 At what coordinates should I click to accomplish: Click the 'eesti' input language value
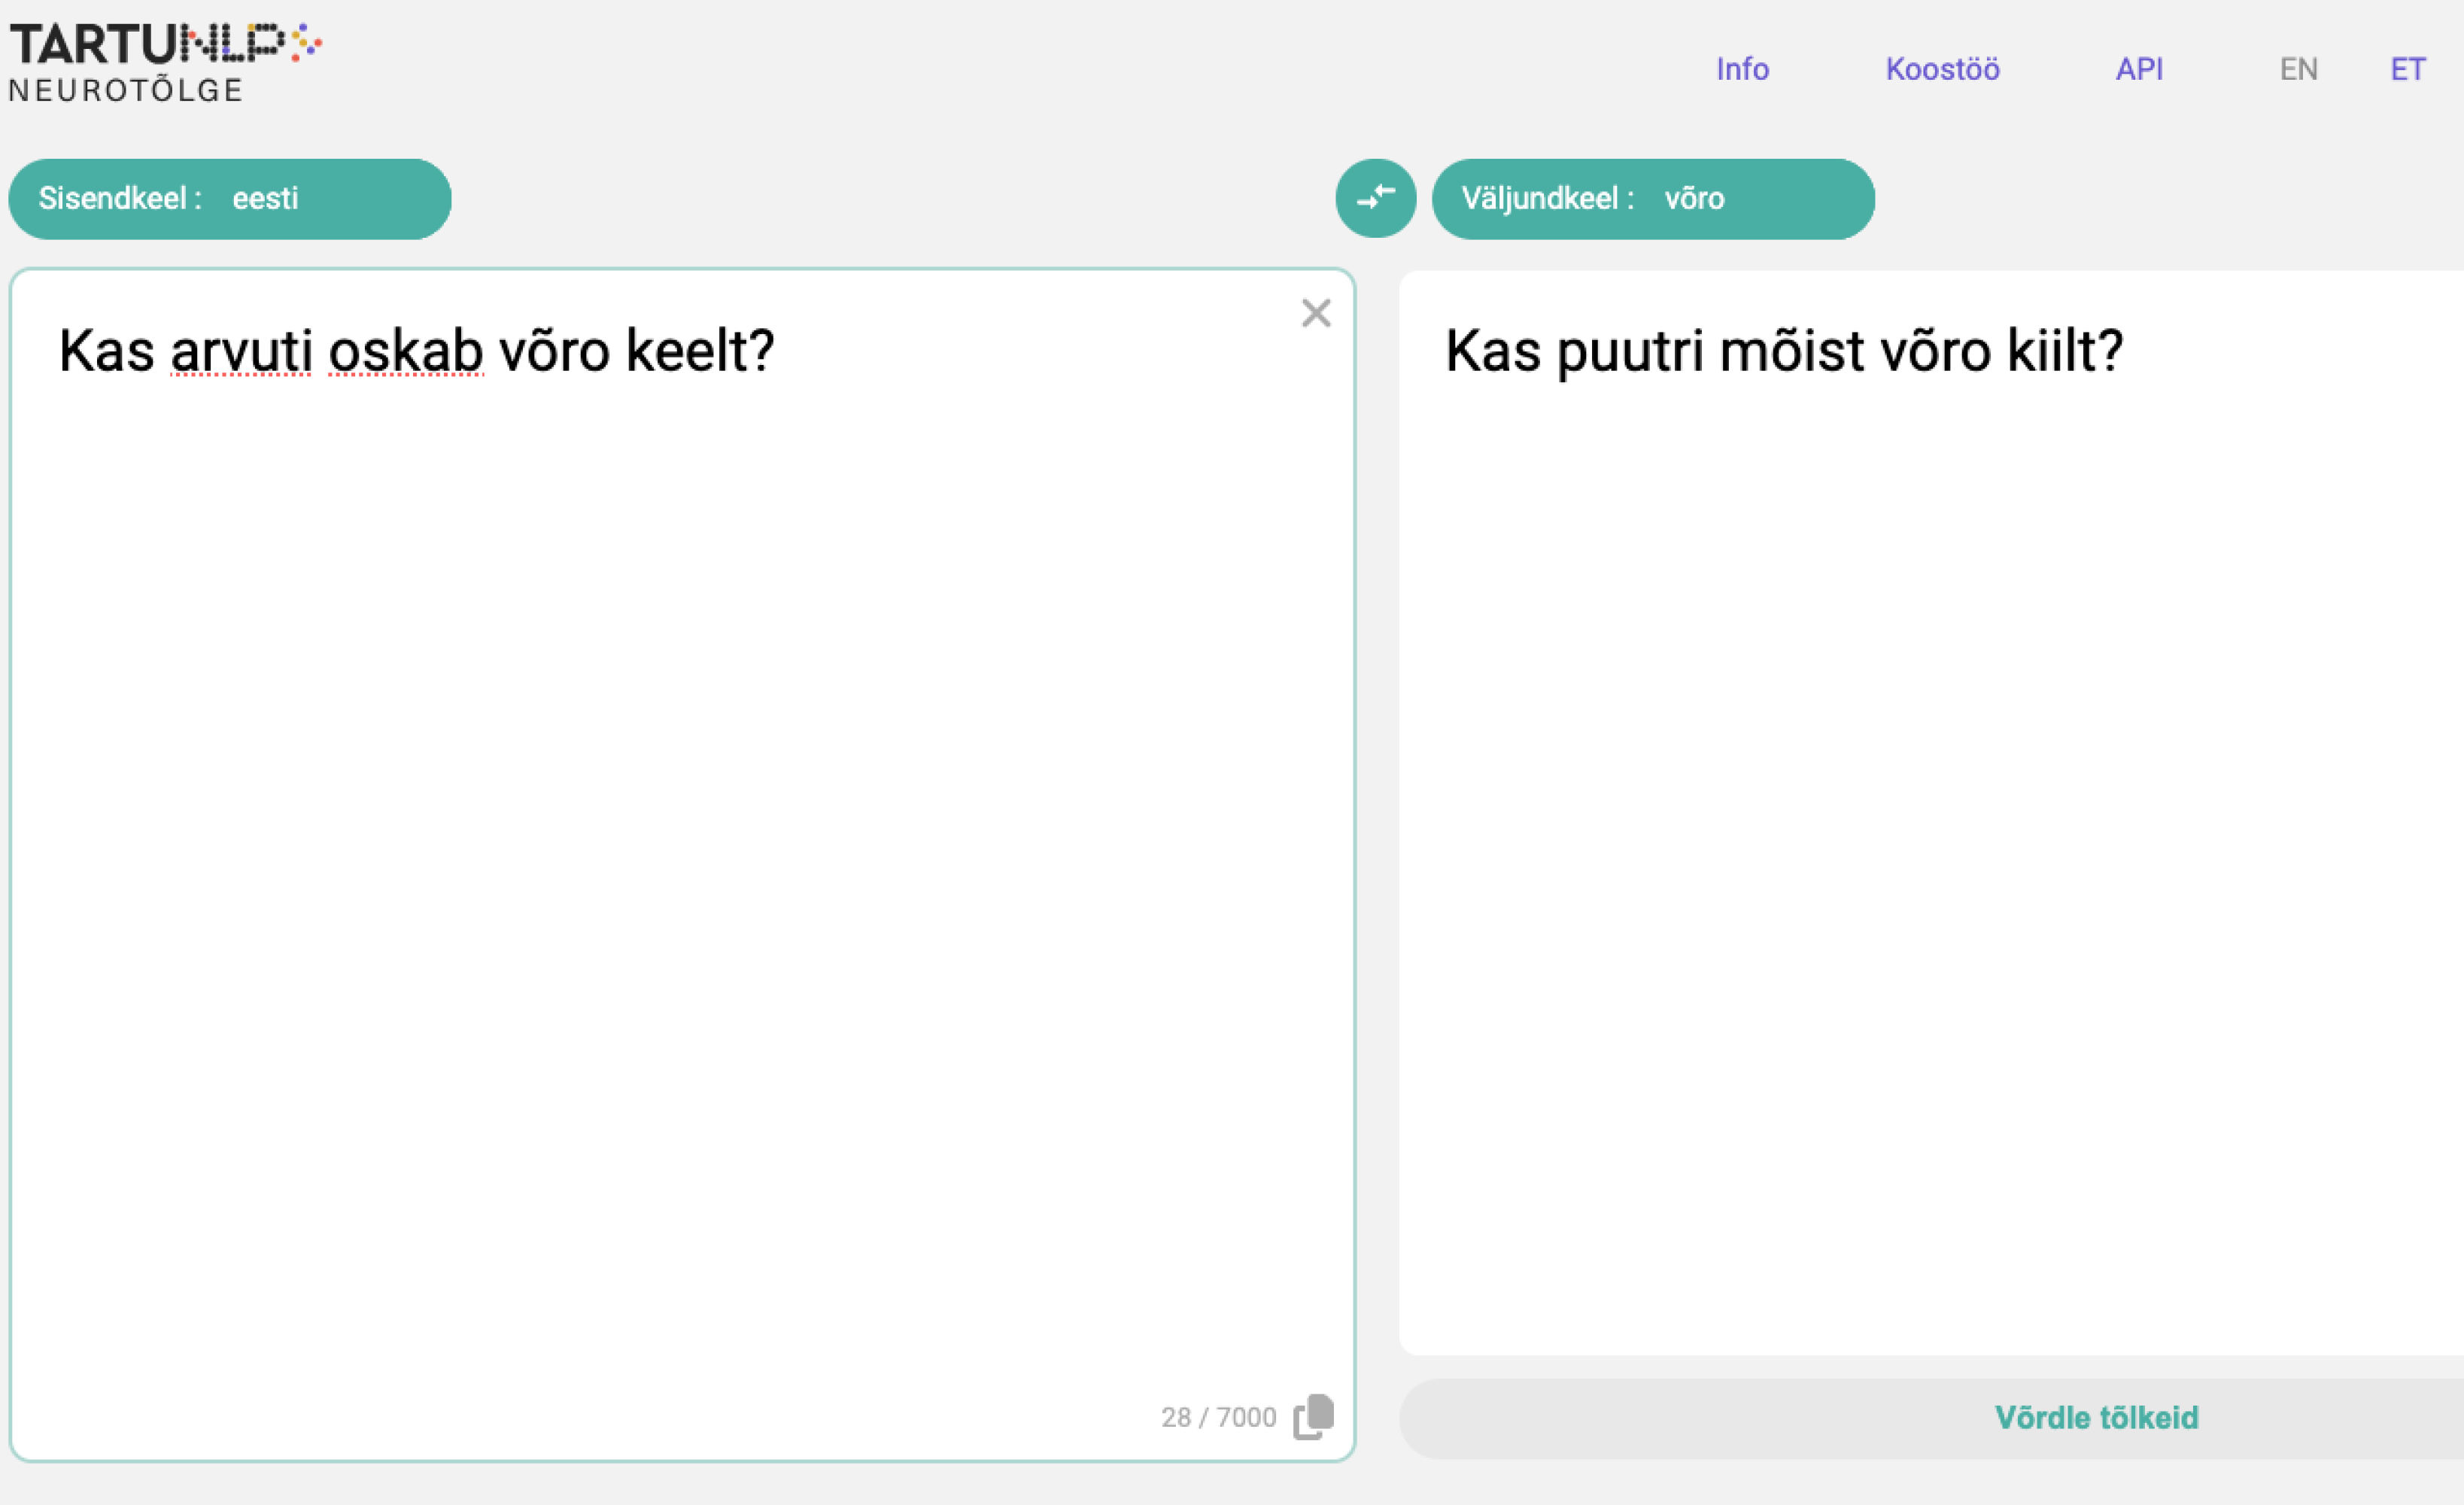[x=265, y=198]
